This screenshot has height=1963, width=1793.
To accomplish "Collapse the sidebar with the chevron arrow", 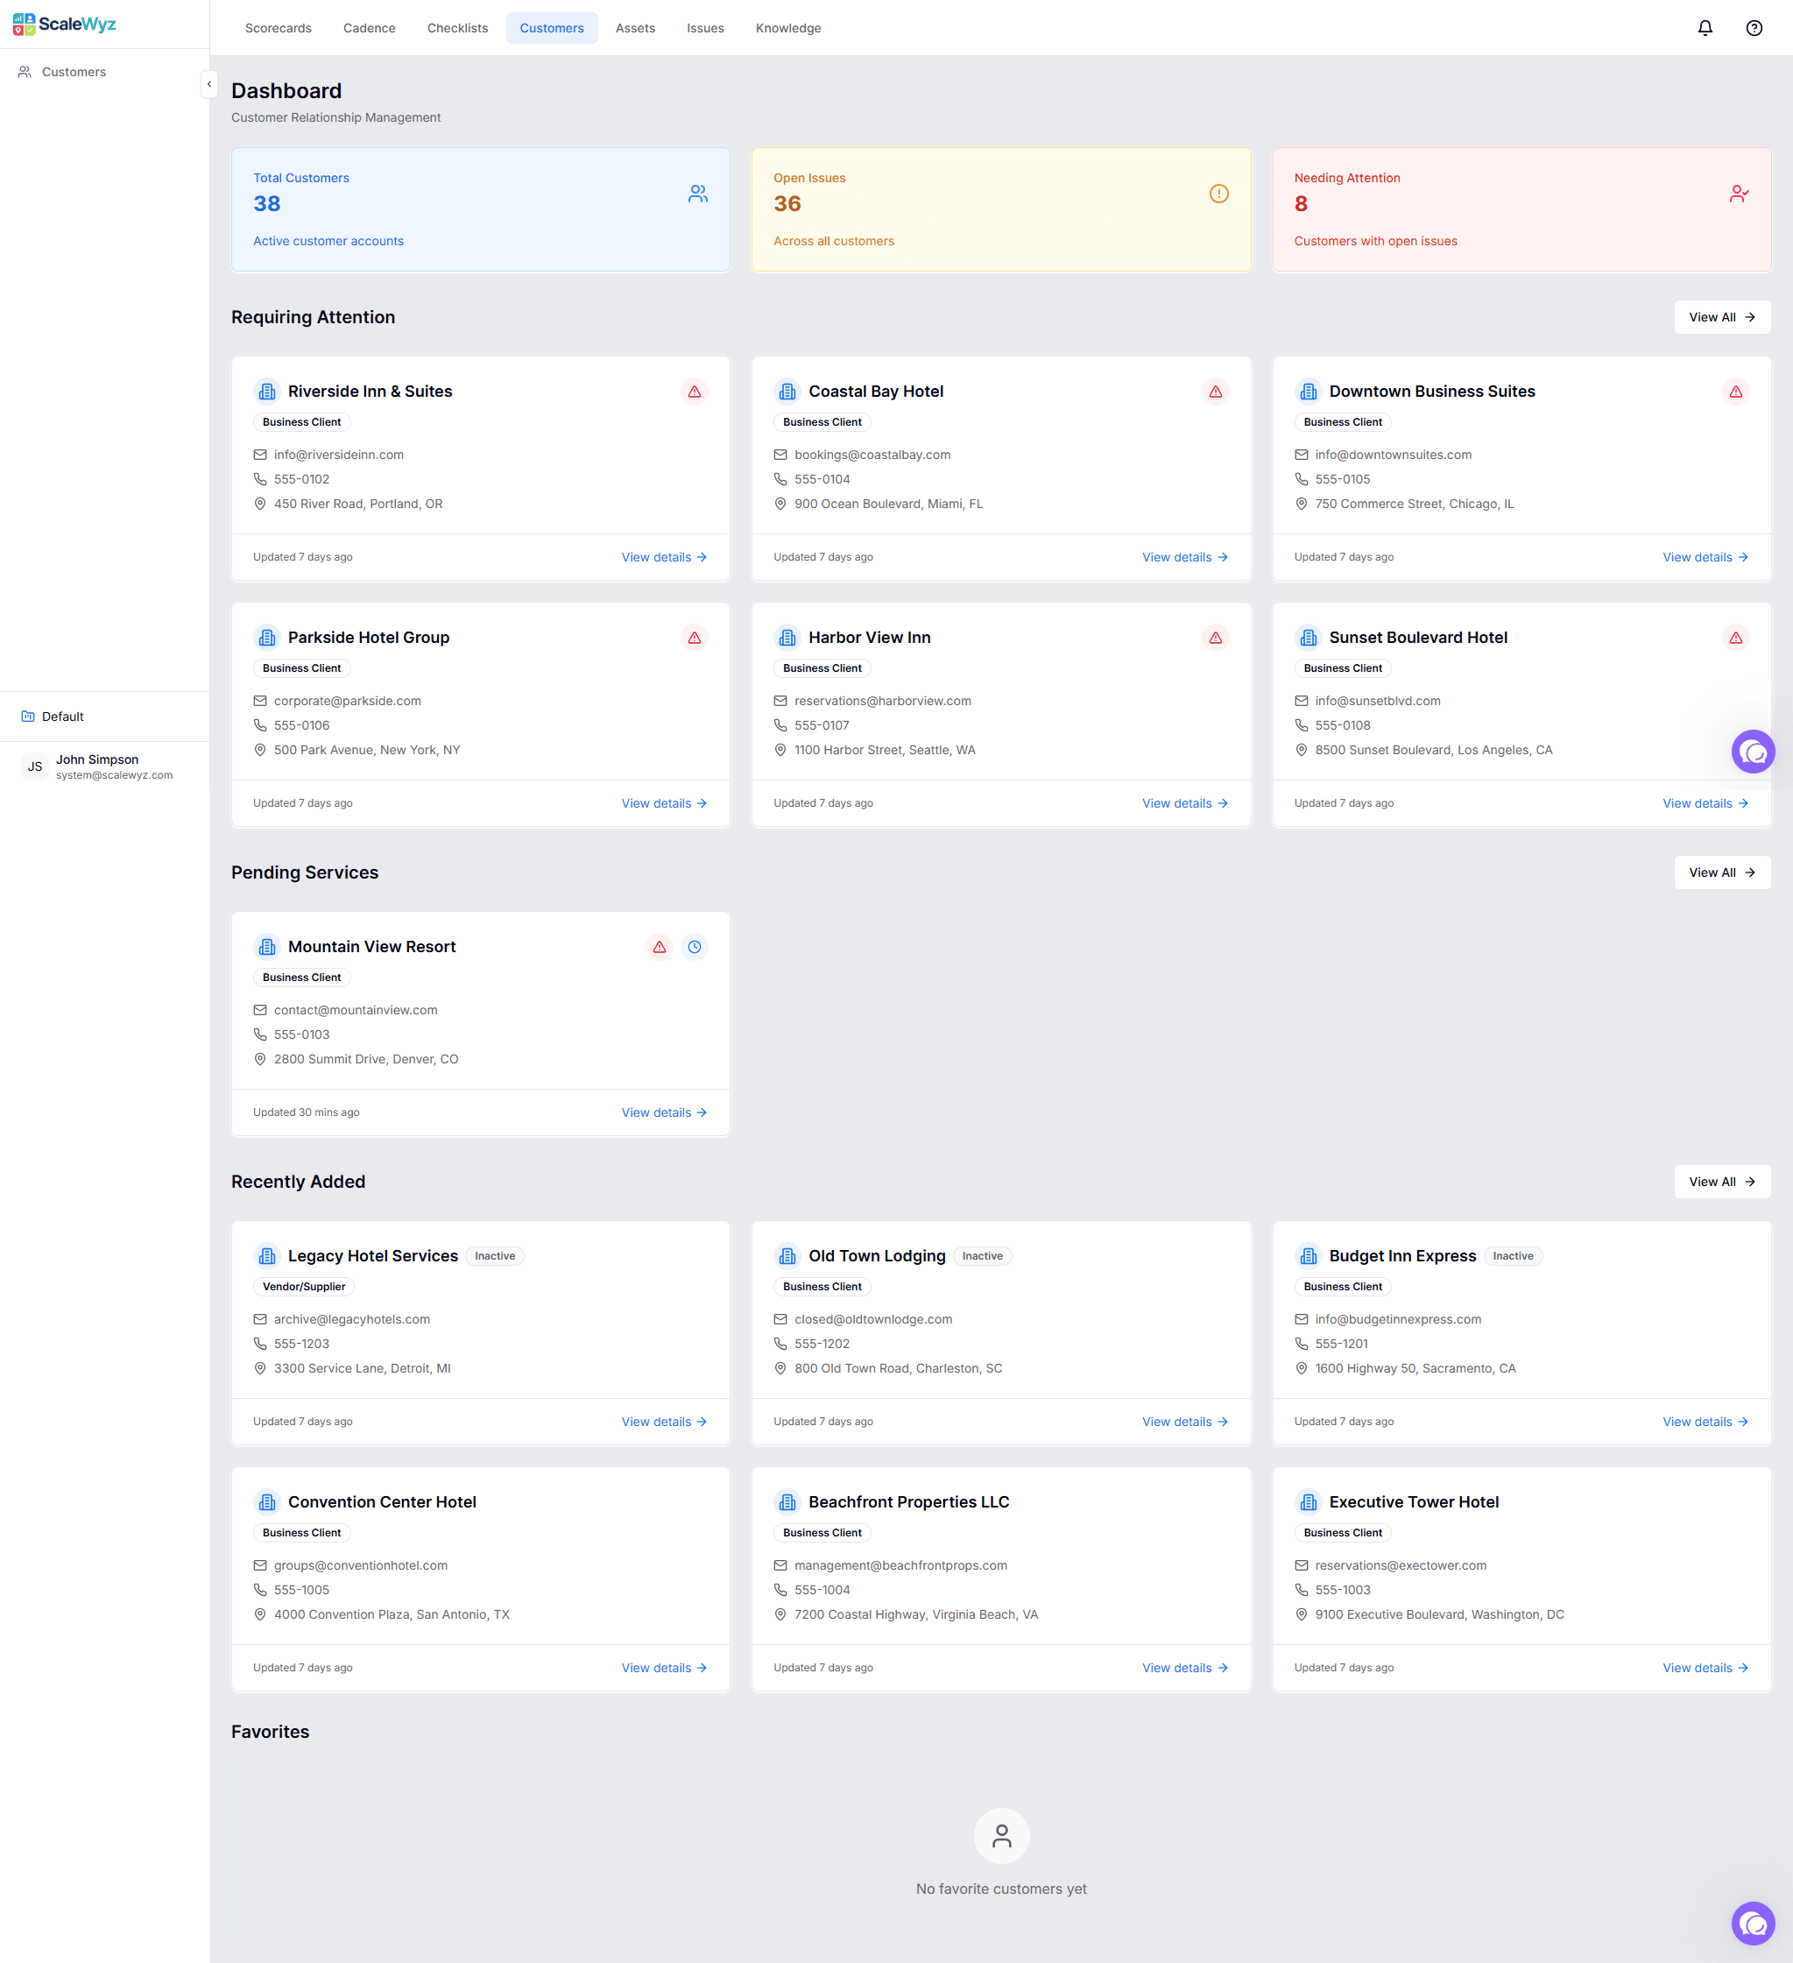I will (209, 85).
